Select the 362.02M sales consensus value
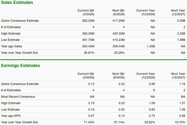Screen dimensions: 187x125 87,21
